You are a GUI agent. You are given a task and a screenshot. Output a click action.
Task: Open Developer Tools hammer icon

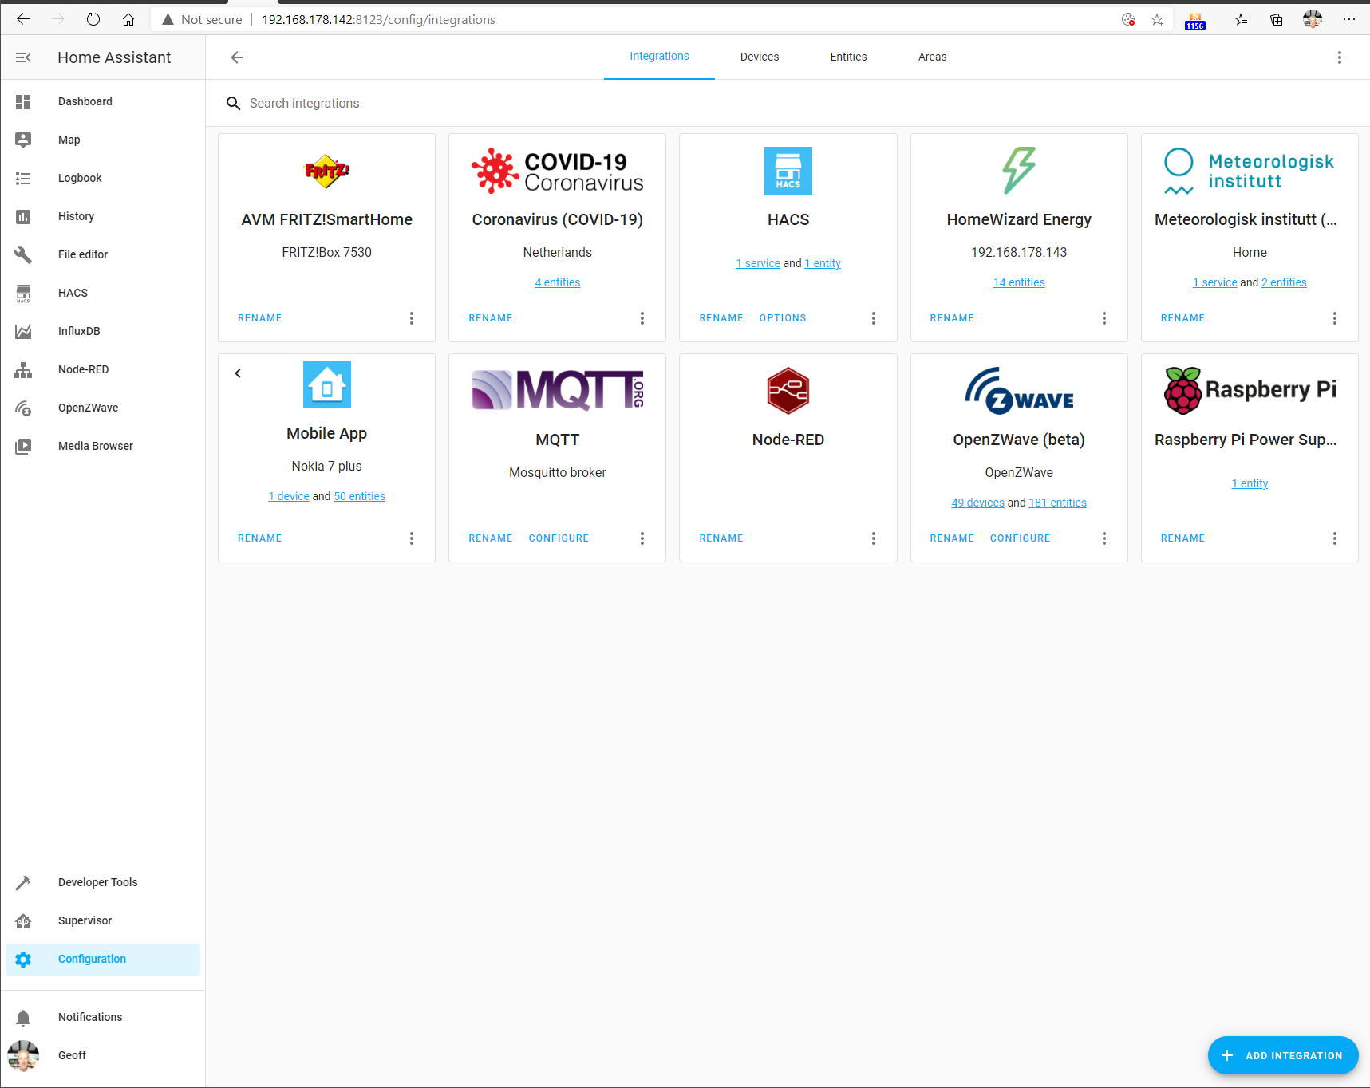pyautogui.click(x=23, y=882)
